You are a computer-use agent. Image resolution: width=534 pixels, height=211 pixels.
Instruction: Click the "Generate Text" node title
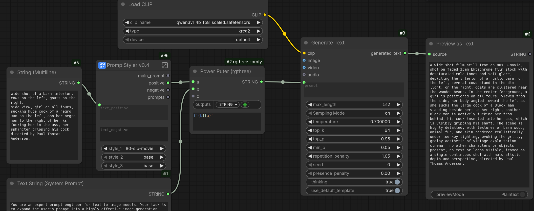(x=328, y=43)
